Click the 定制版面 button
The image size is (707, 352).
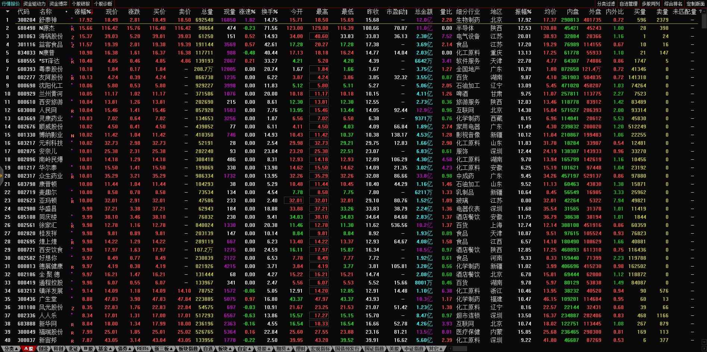click(695, 4)
